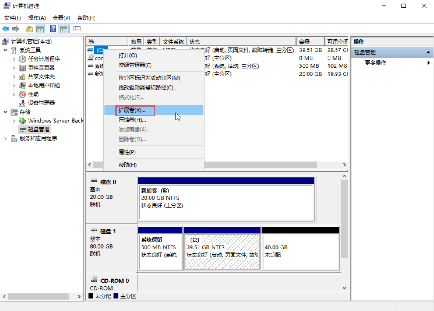Click the CD-ROM 0 drive label
This screenshot has width=434, height=311.
point(114,281)
